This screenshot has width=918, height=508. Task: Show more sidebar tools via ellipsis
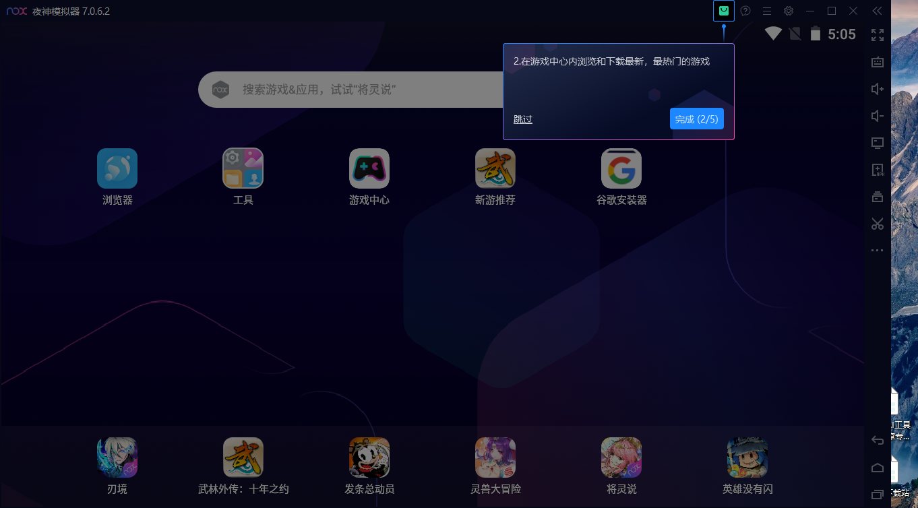click(877, 251)
